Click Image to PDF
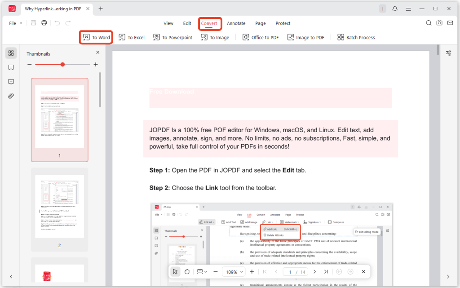 coord(305,37)
